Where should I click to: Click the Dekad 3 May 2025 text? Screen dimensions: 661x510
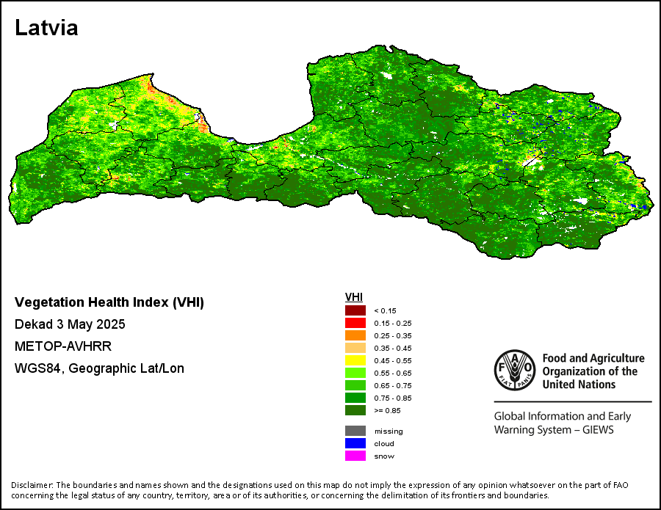[70, 324]
